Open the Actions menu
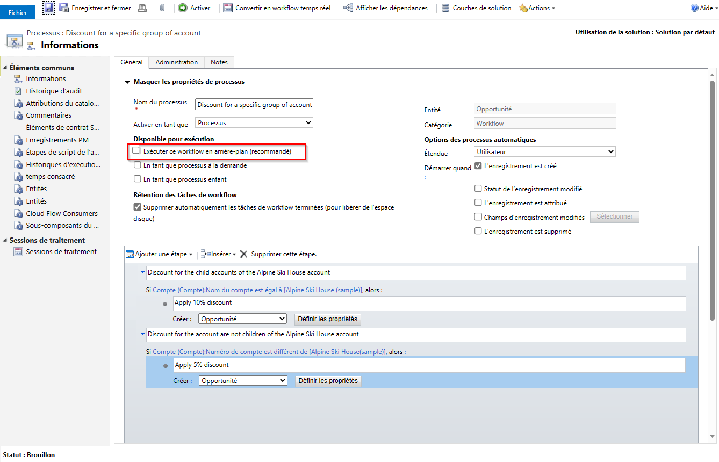The height and width of the screenshot is (462, 719). 536,8
